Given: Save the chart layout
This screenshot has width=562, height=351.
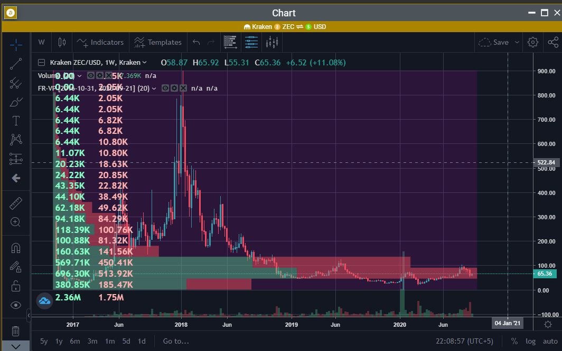Looking at the screenshot, I should tap(494, 42).
